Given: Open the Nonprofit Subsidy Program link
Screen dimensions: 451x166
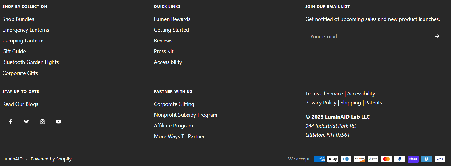Looking at the screenshot, I should [x=186, y=115].
